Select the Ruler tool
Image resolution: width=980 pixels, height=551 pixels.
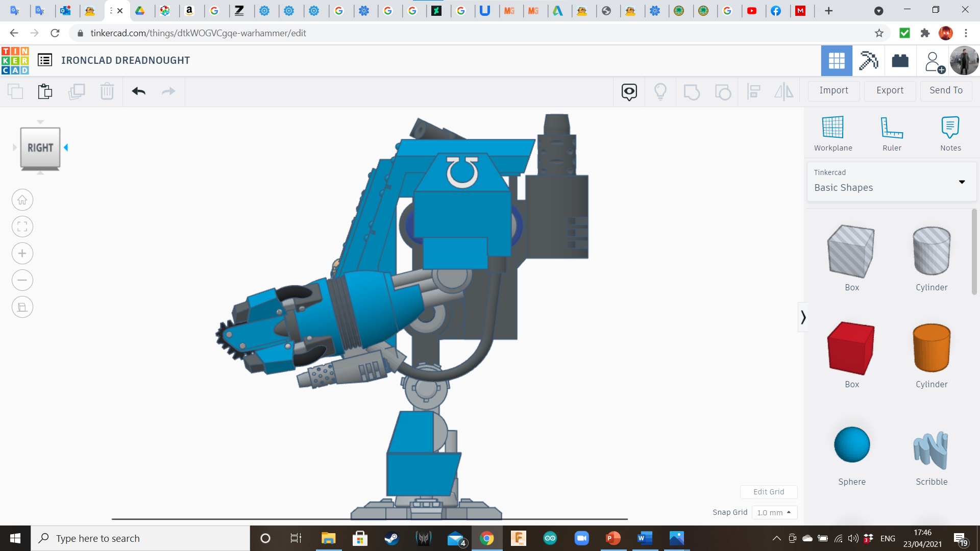tap(892, 133)
